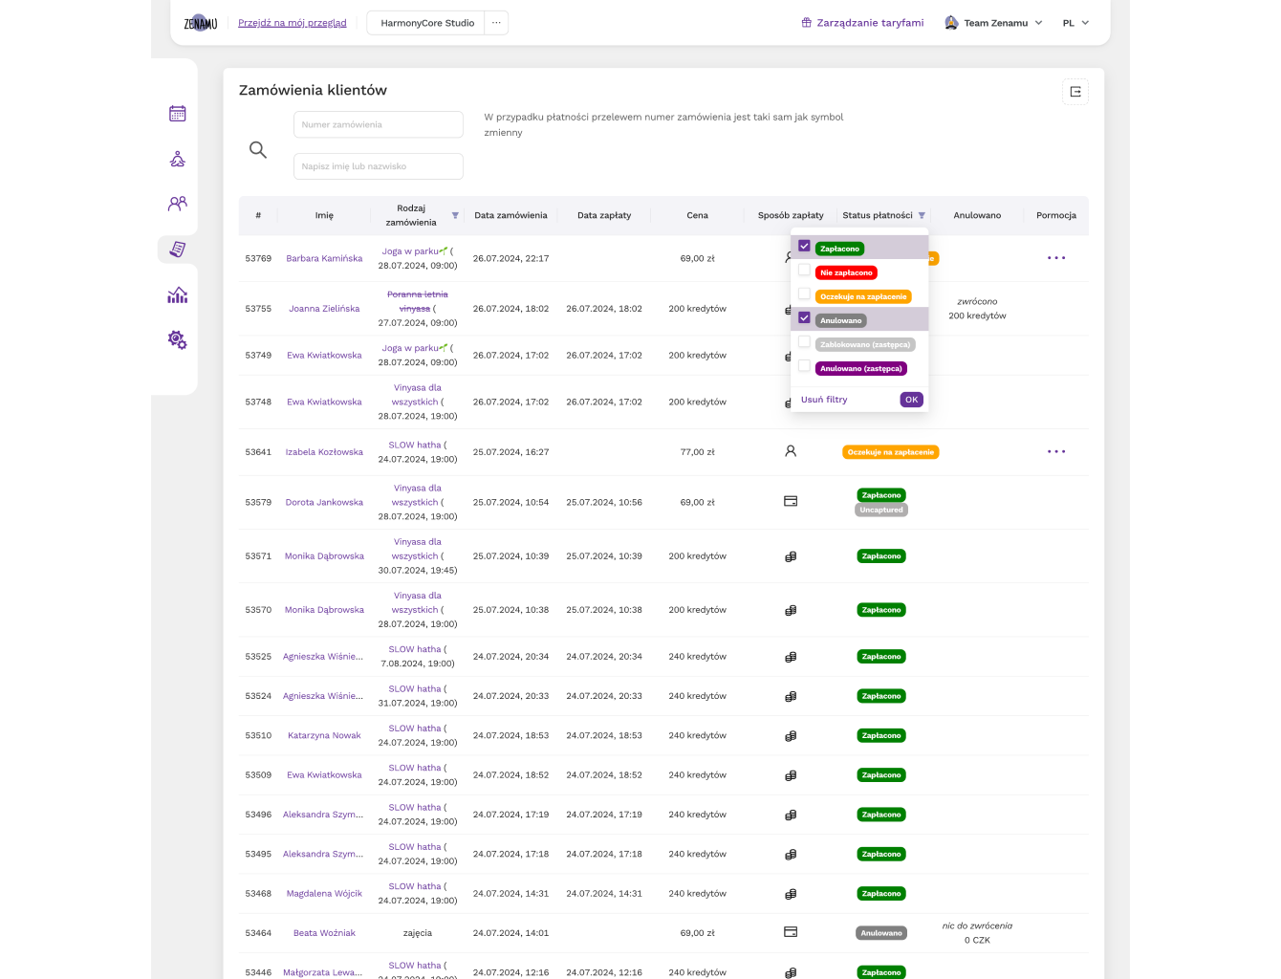This screenshot has width=1281, height=979.
Task: Open client Dorota Jankowska
Action: tap(324, 502)
